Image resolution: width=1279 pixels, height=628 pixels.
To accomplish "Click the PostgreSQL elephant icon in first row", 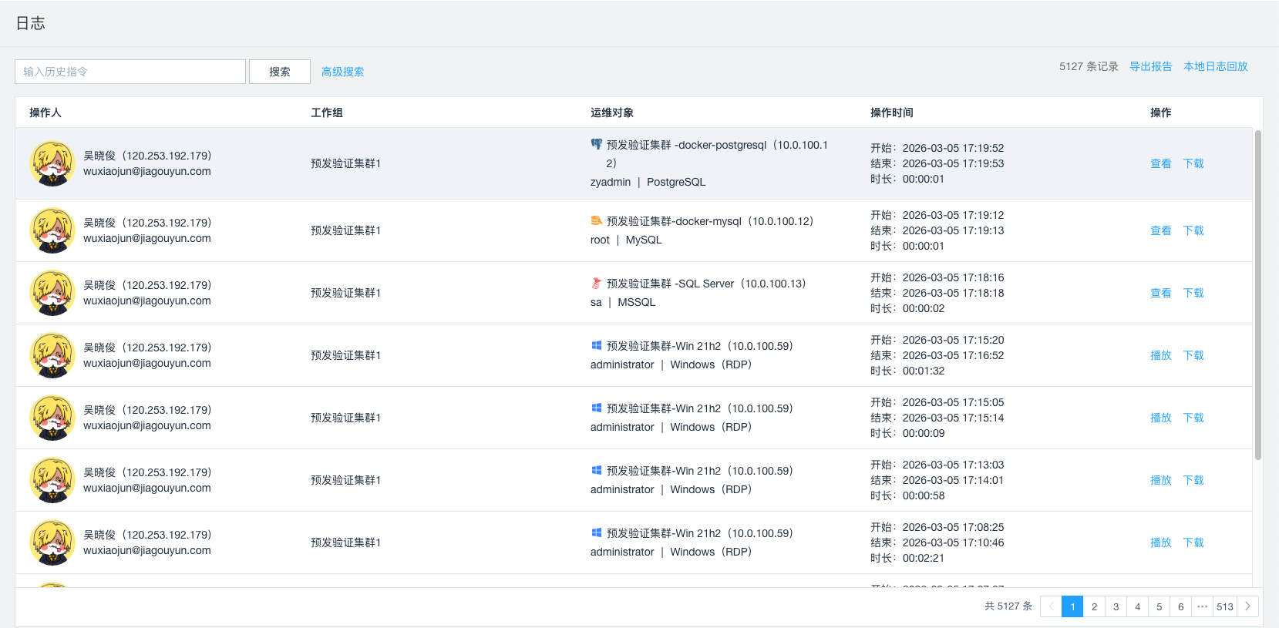I will pyautogui.click(x=596, y=144).
